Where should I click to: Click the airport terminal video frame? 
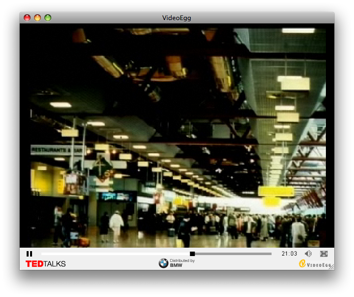(x=178, y=137)
